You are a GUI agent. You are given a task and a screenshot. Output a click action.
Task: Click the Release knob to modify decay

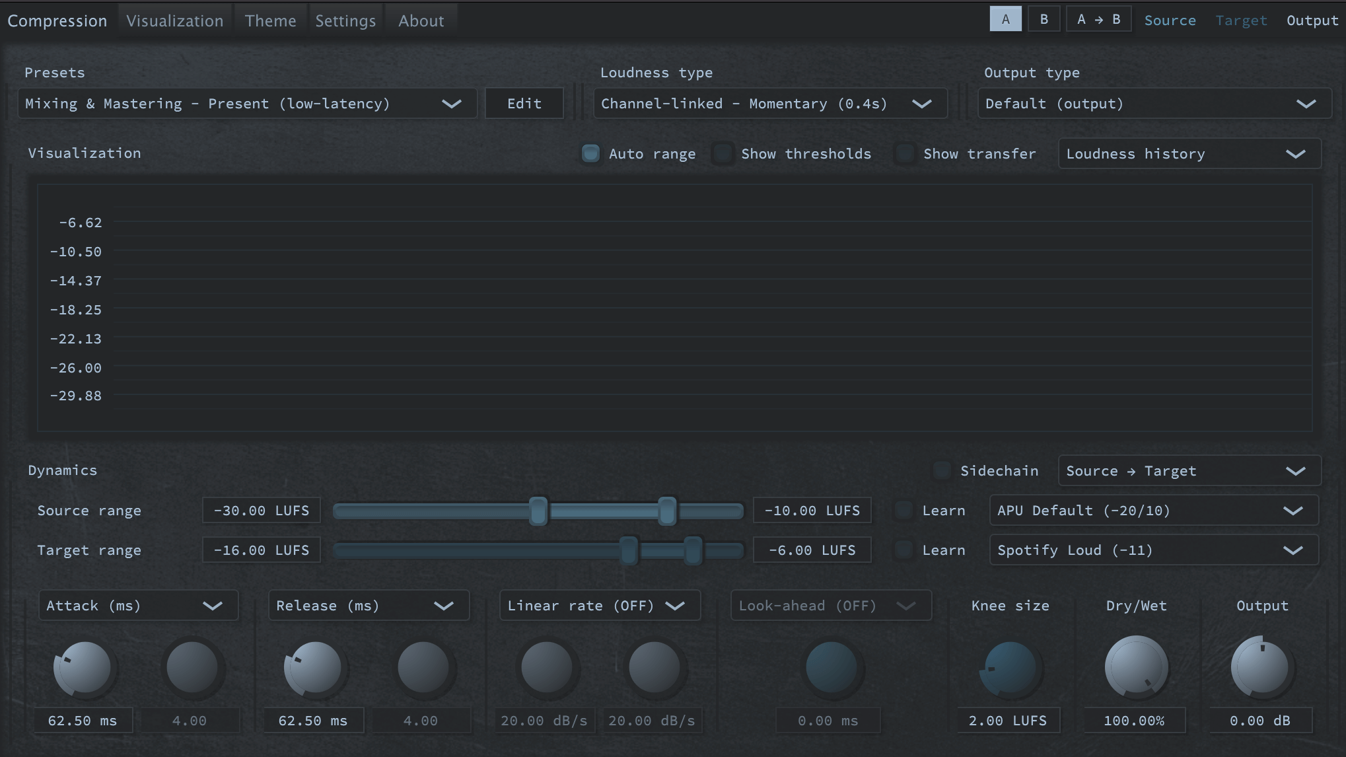click(x=314, y=665)
